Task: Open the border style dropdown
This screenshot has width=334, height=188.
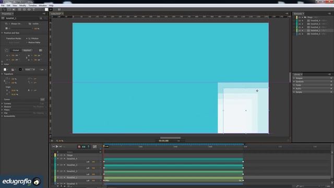Action: click(30, 69)
